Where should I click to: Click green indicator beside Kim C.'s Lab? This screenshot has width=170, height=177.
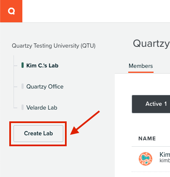click(x=22, y=65)
